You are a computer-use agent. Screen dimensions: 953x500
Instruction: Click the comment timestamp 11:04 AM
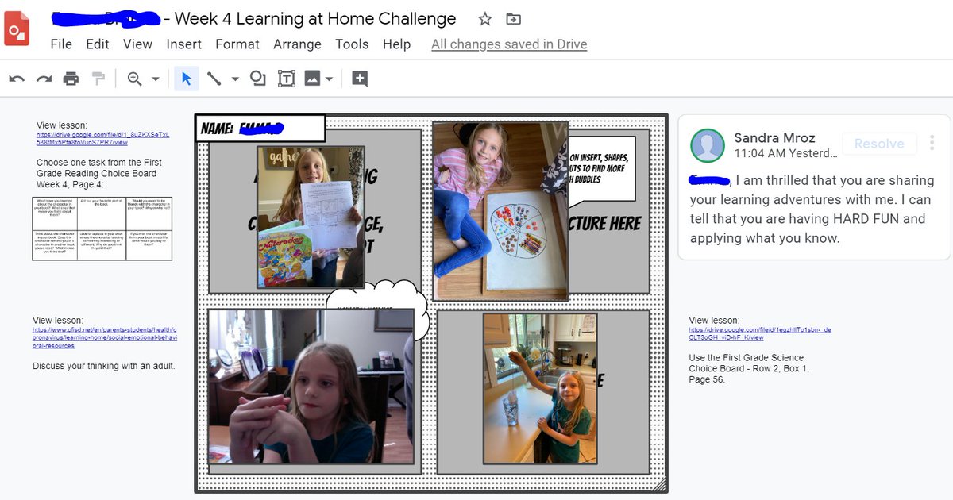coord(785,153)
